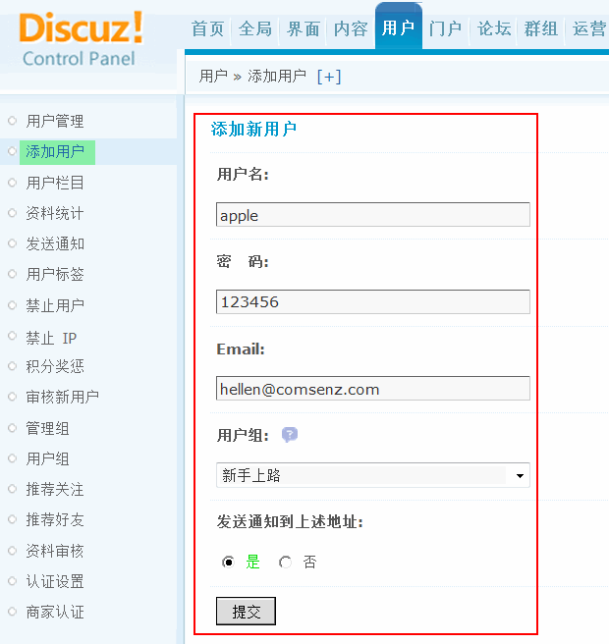Select 发送通知 in the sidebar
The height and width of the screenshot is (644, 609).
click(x=55, y=243)
